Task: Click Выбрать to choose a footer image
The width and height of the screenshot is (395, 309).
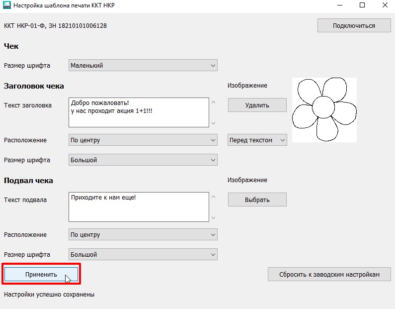Action: click(x=257, y=200)
